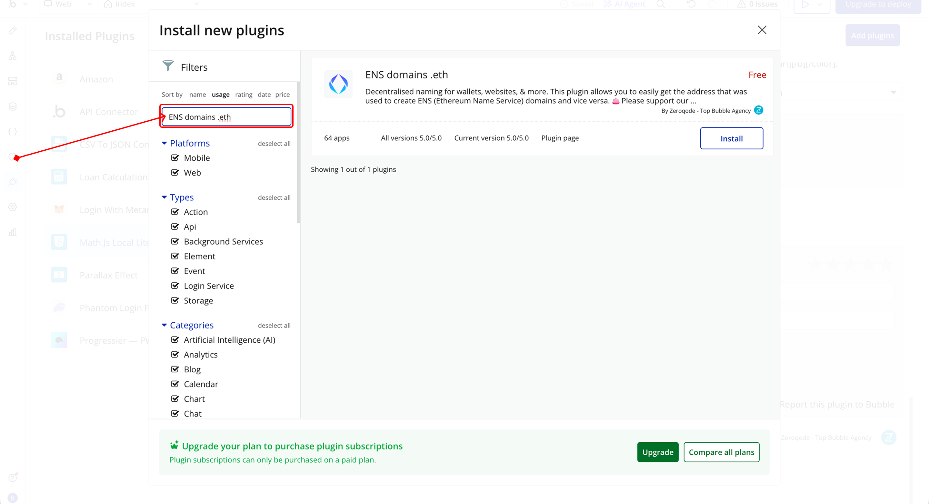Toggle the Analytics category checkbox

(175, 355)
